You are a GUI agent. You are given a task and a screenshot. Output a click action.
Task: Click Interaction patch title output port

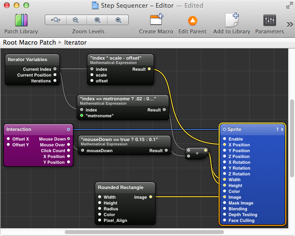point(69,129)
